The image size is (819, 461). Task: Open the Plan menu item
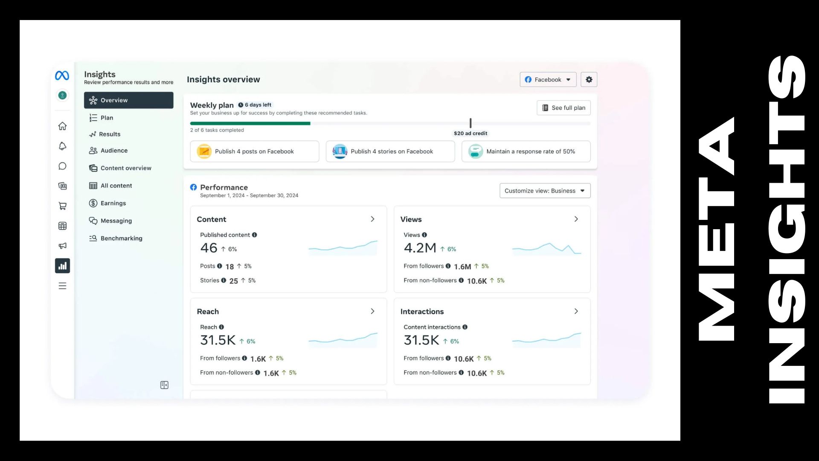128,118
